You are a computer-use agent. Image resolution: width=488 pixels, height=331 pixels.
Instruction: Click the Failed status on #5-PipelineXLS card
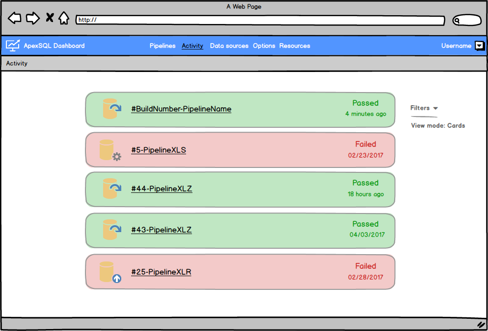(x=366, y=144)
